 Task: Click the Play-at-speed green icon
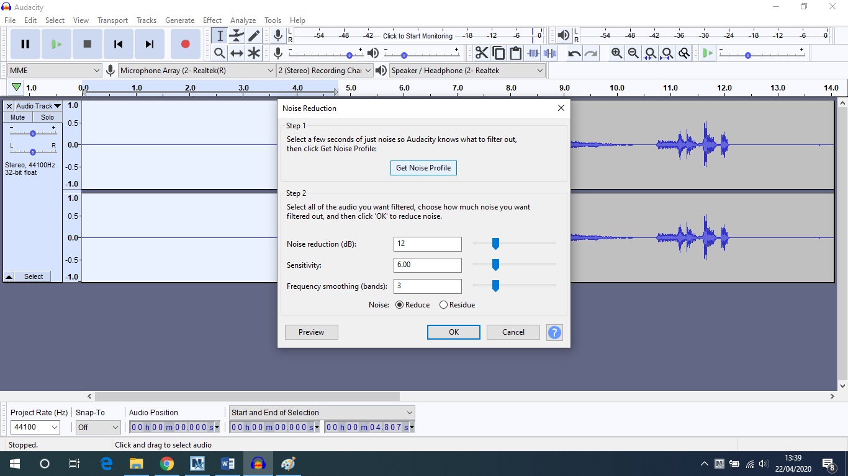point(708,53)
